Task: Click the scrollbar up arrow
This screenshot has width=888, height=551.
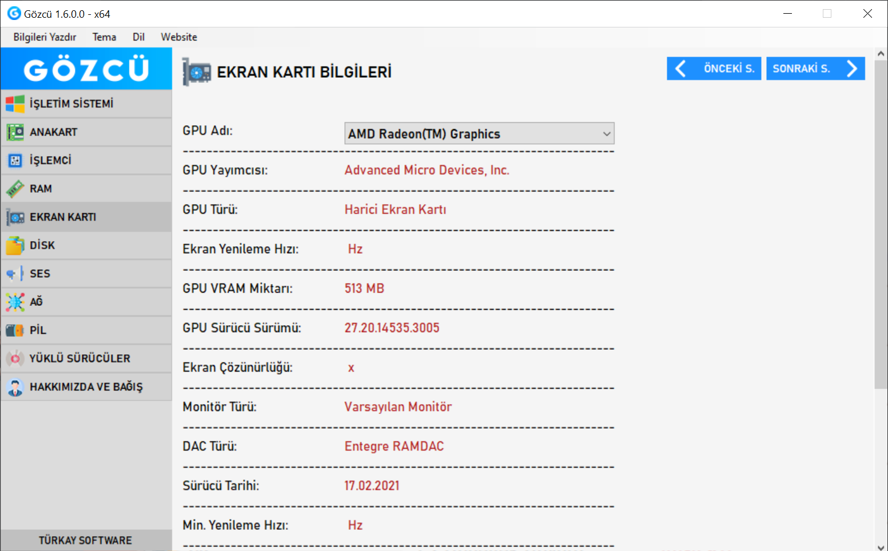Action: (x=881, y=53)
